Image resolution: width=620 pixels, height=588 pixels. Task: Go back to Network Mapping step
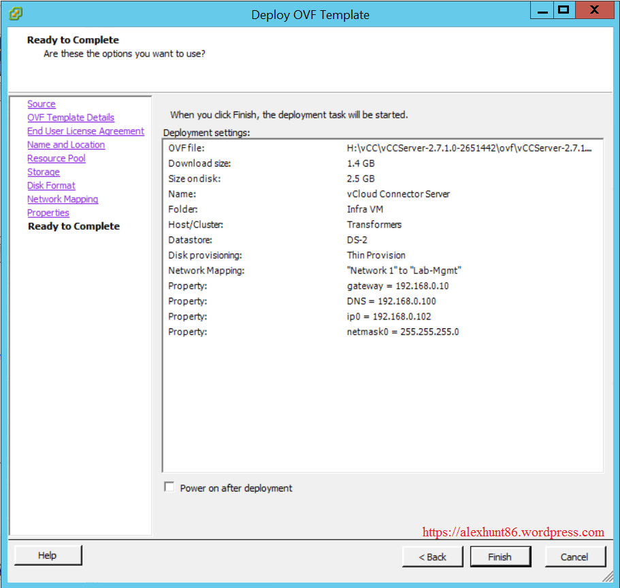click(63, 199)
